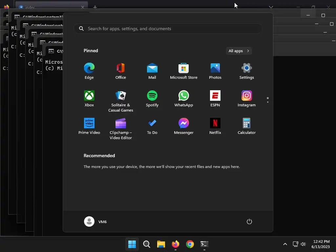Viewport: 336px width, 252px height.
Task: Open the VM6 user account menu
Action: point(95,221)
